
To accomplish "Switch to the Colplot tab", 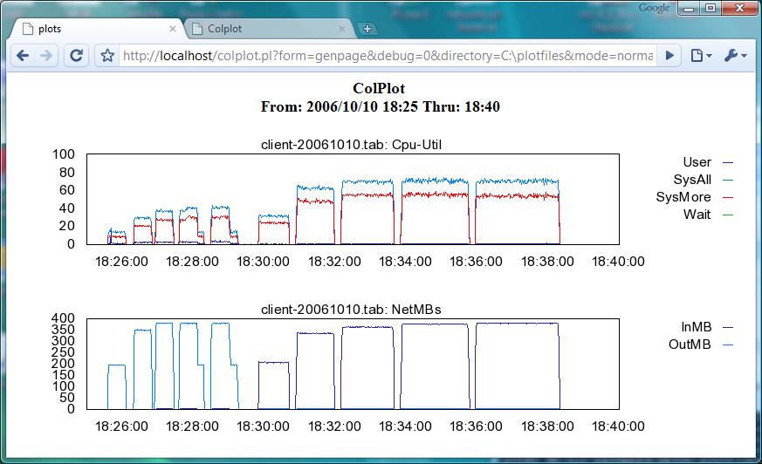I will [x=262, y=29].
